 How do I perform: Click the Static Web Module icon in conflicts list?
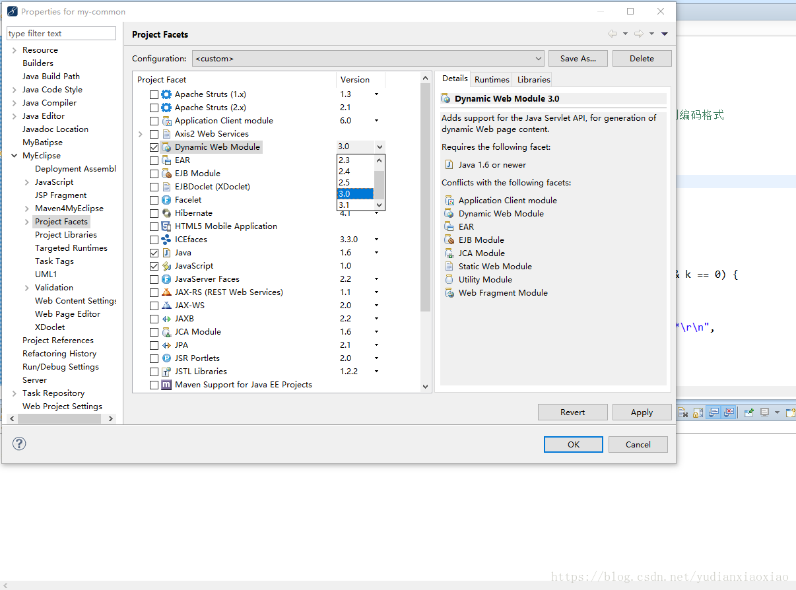[449, 267]
